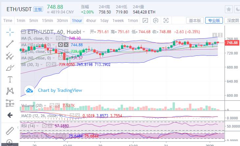240x146 pixels.
Task: Switch to Time chart view
Action: click(x=8, y=20)
